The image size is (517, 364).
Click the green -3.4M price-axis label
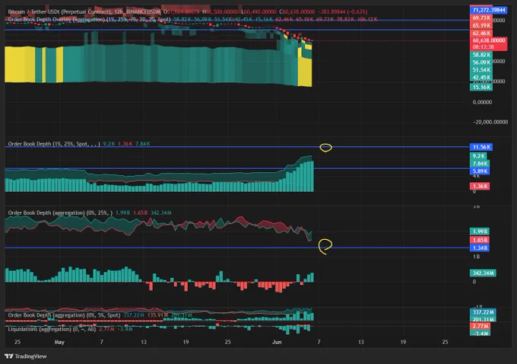pos(480,334)
